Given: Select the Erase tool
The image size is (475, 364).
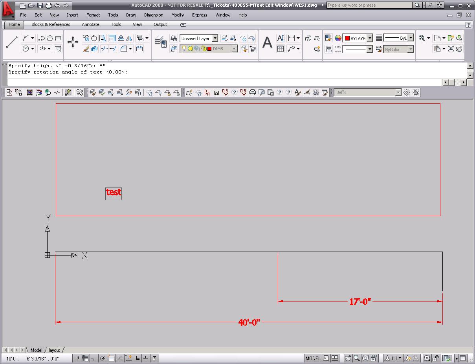Looking at the screenshot, I should (86, 49).
